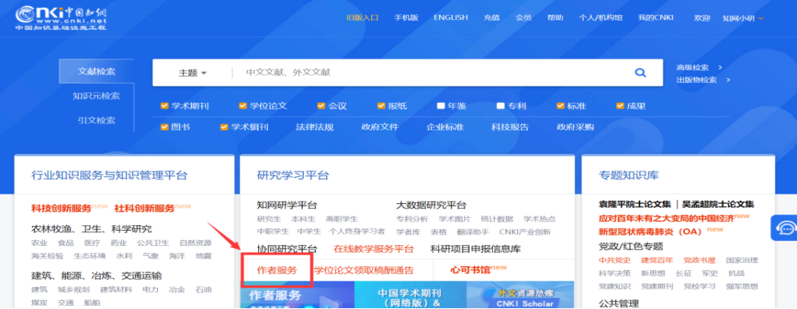Click the 法律法规 link
This screenshot has height=309, width=797.
coord(314,127)
